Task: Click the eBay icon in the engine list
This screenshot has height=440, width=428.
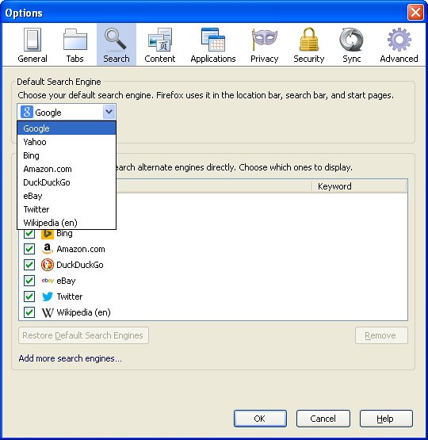Action: point(48,281)
